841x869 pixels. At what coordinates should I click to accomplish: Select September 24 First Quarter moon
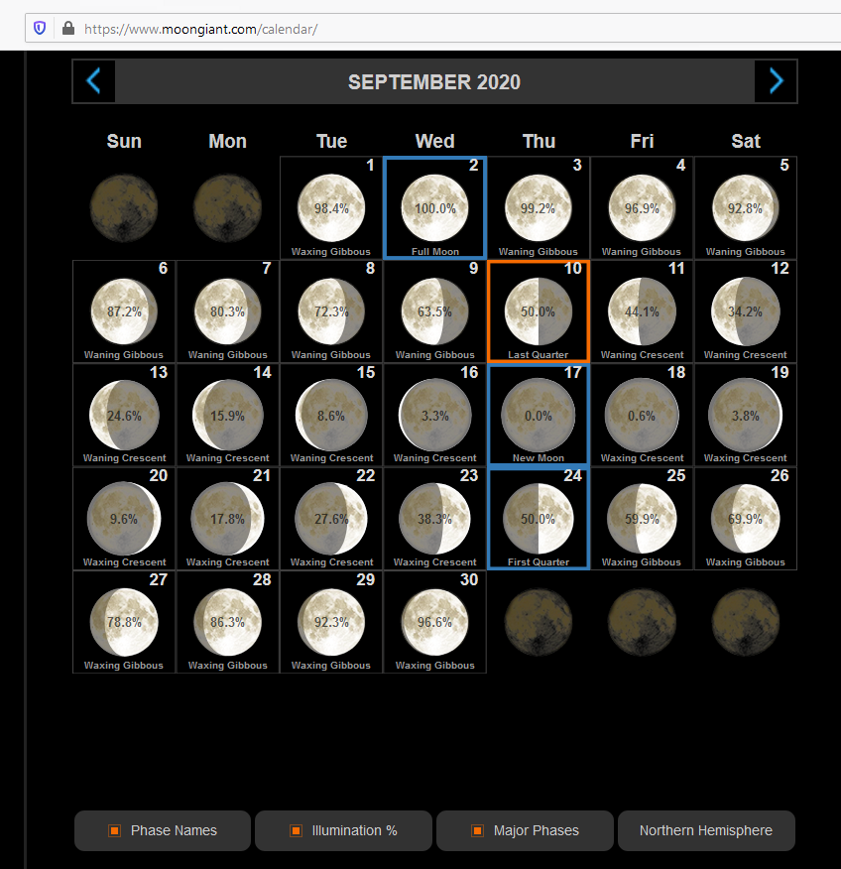click(539, 519)
